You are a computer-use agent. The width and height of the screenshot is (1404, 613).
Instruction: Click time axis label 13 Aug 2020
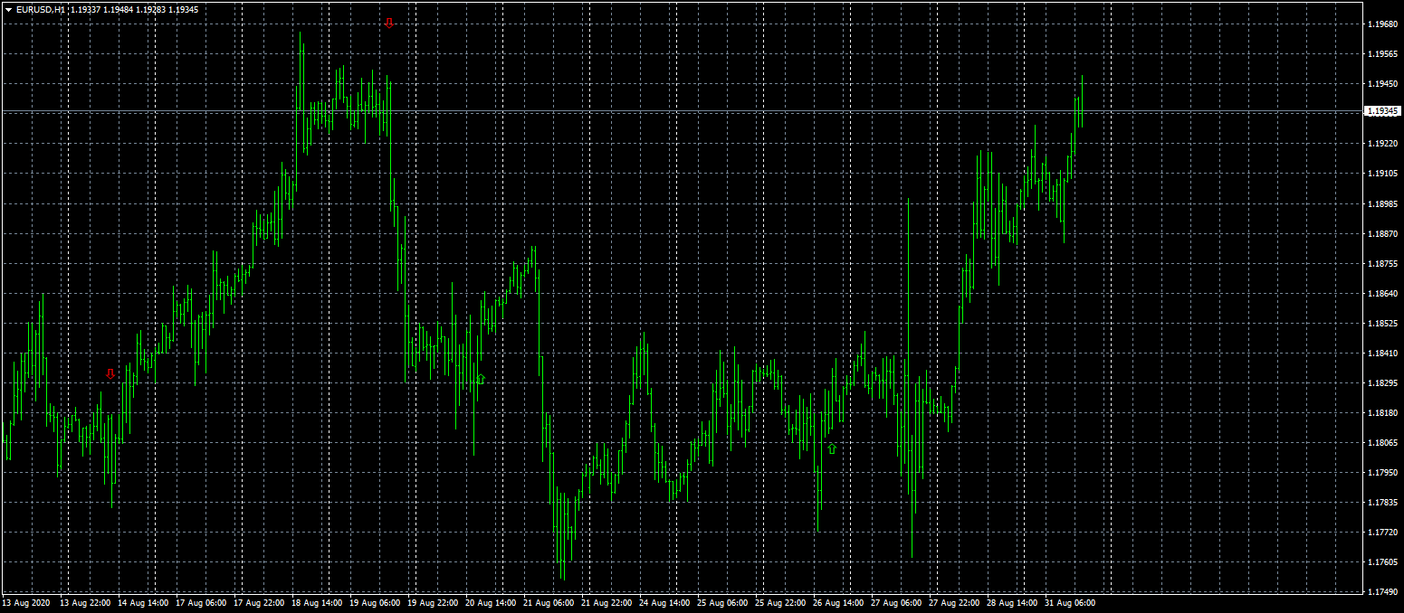tap(24, 602)
